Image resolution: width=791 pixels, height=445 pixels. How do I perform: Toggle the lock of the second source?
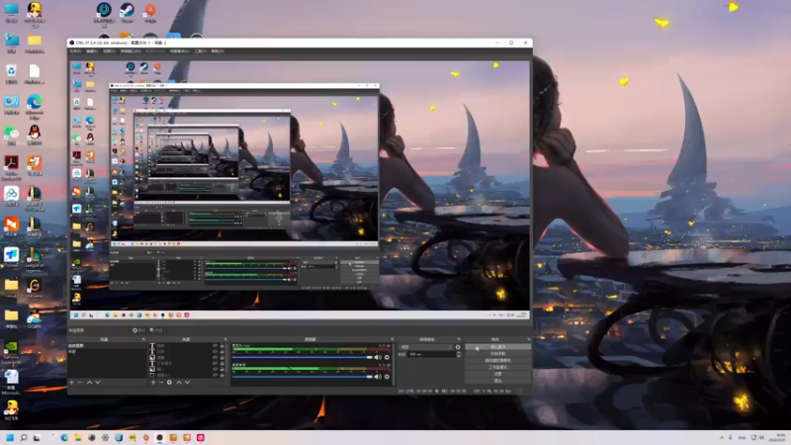(x=221, y=352)
